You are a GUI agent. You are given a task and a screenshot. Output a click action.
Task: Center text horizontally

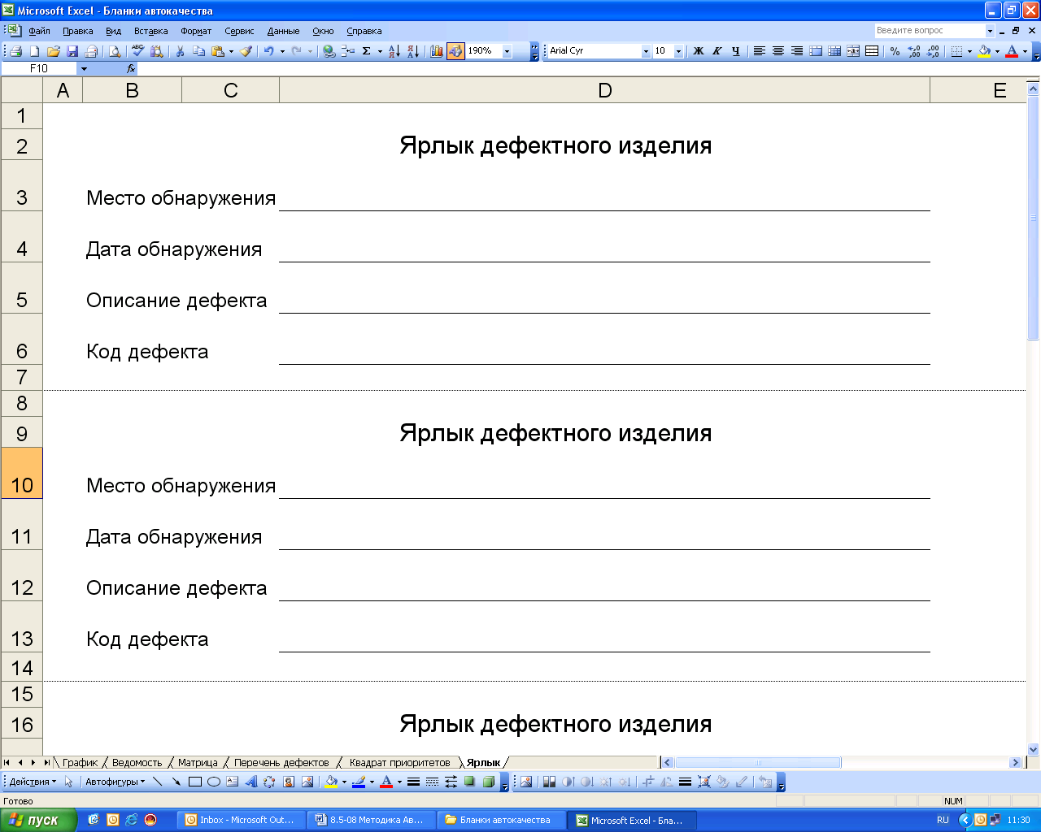pos(777,51)
